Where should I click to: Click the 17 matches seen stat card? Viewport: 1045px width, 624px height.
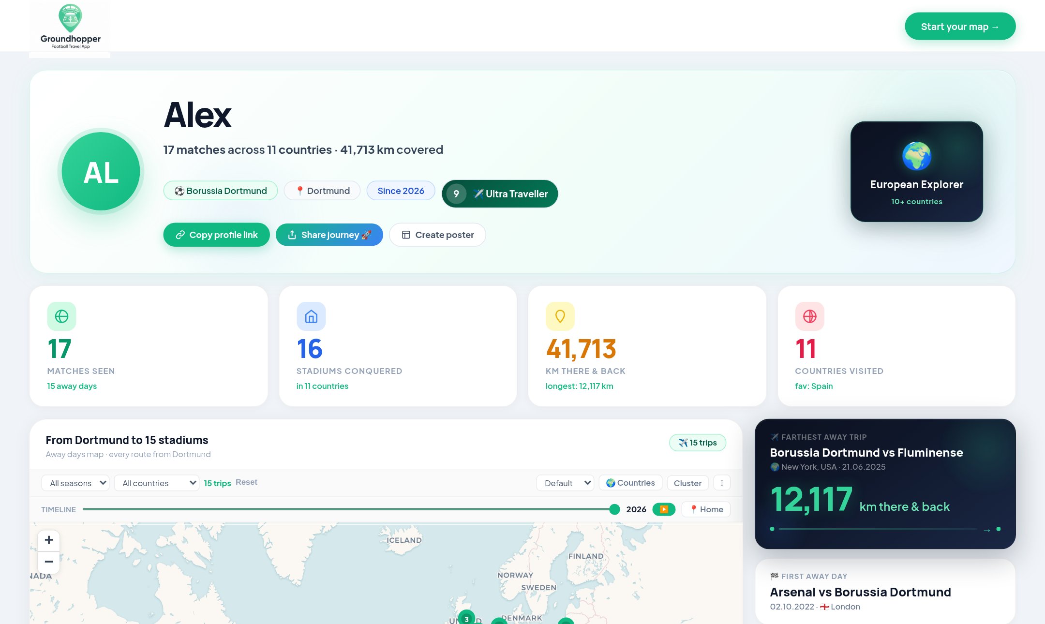point(149,346)
